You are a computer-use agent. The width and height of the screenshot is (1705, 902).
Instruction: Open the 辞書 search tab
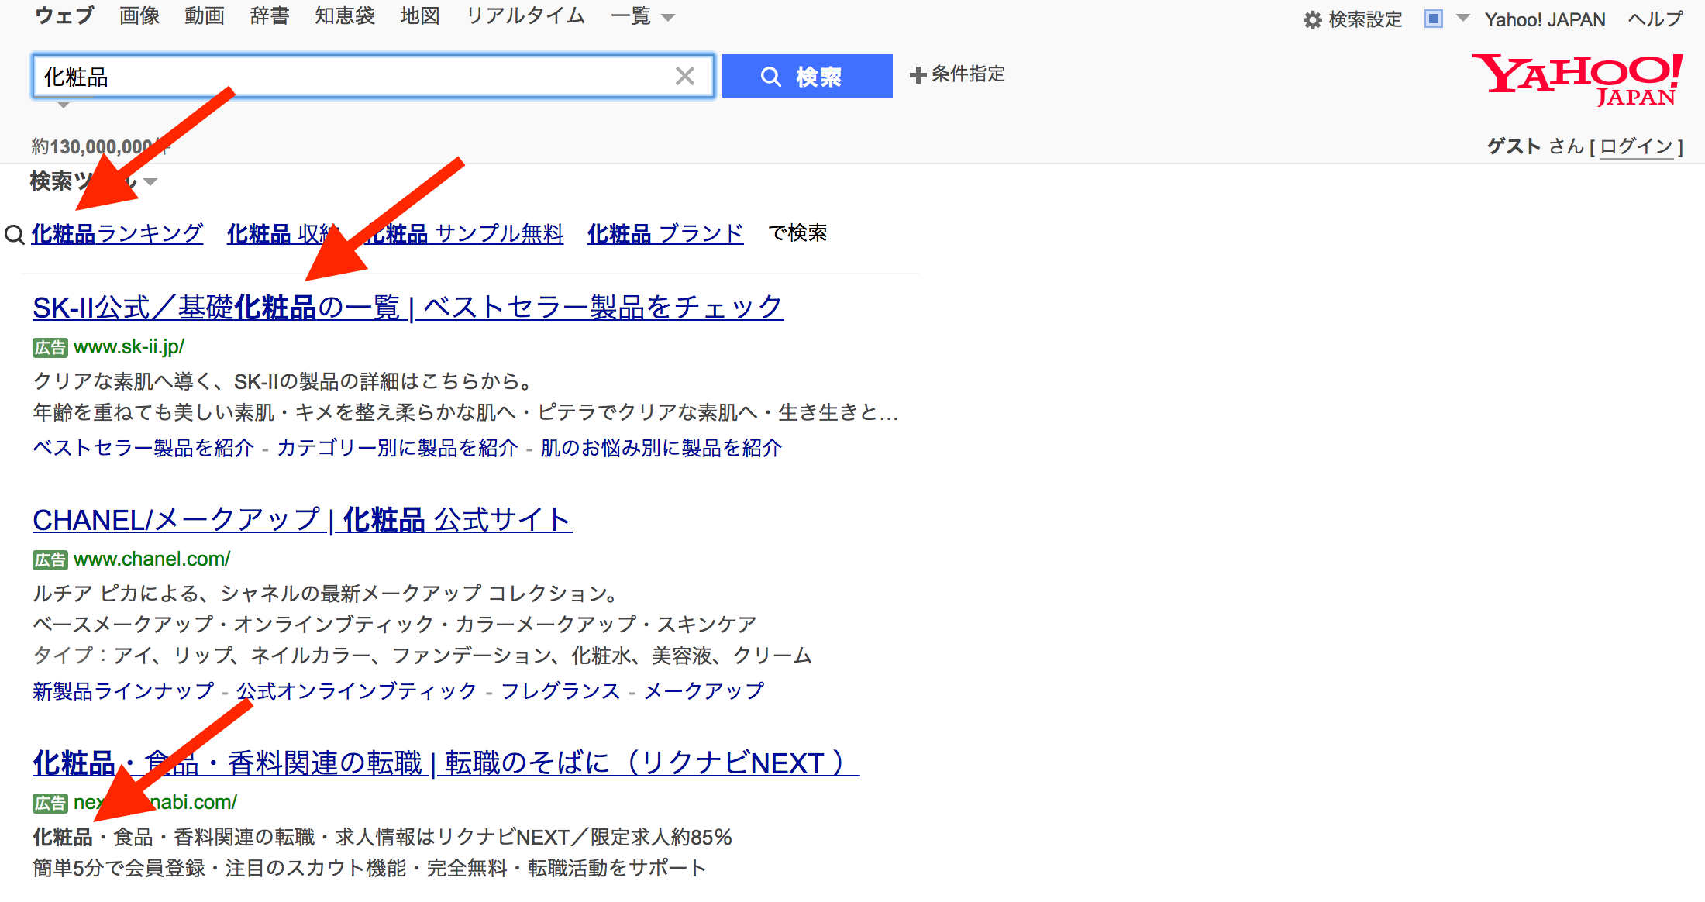click(x=270, y=15)
